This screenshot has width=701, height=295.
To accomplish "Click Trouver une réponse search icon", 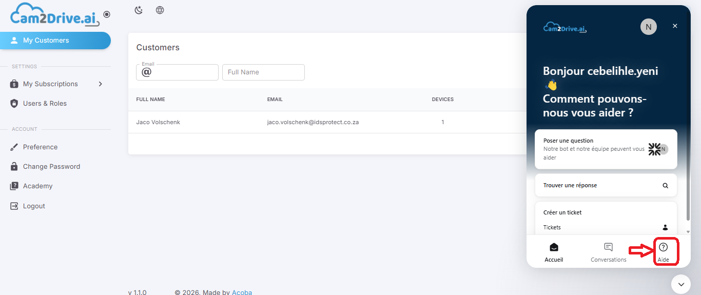I will point(665,186).
